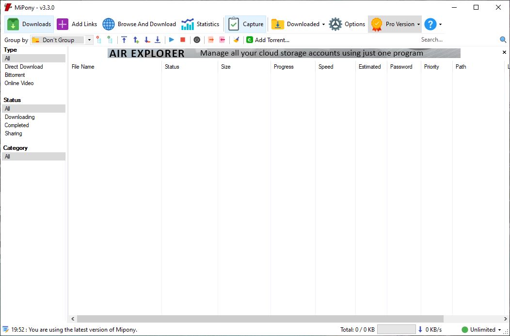This screenshot has width=510, height=336.
Task: Click the move-to-bottom arrow icon
Action: click(x=158, y=40)
